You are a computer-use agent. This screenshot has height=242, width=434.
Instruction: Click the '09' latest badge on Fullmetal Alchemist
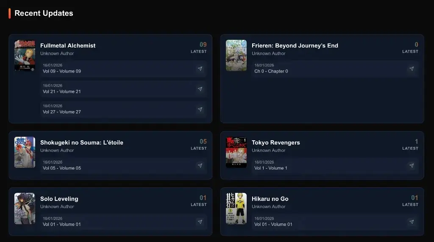(x=203, y=45)
